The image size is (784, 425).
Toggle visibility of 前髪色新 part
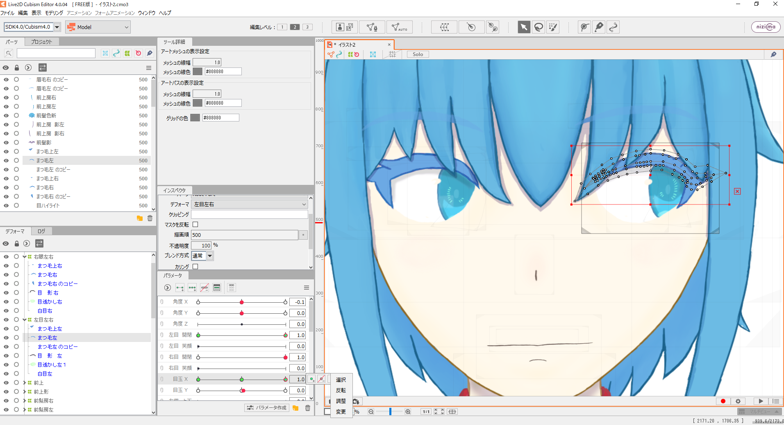[x=6, y=116]
